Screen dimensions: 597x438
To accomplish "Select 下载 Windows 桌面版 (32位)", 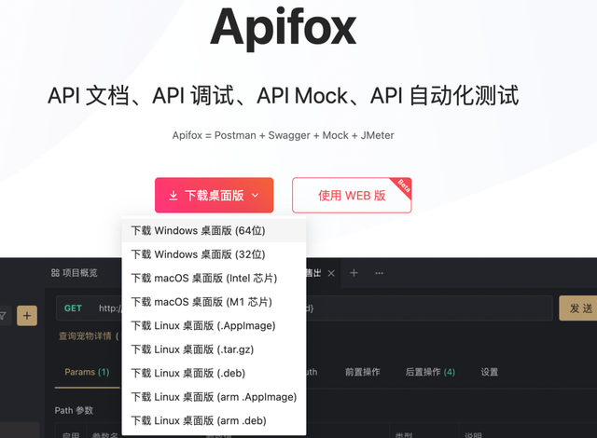I will (214, 254).
